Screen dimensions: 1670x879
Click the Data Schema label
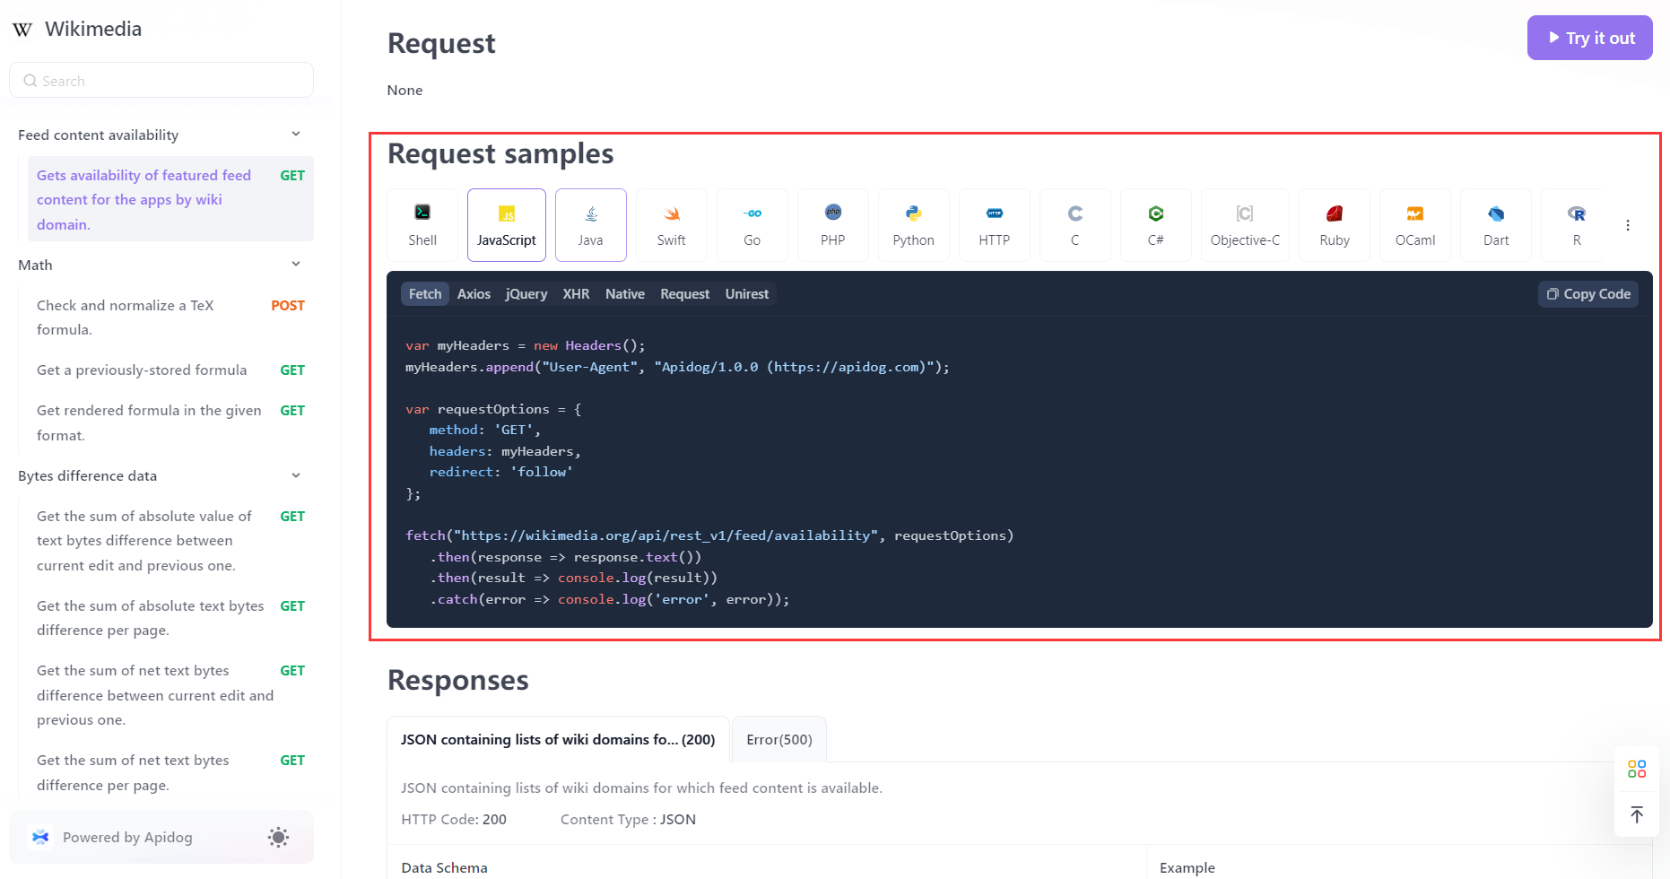tap(444, 867)
